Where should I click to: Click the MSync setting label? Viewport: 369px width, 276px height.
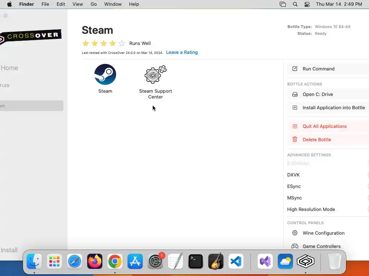(294, 198)
